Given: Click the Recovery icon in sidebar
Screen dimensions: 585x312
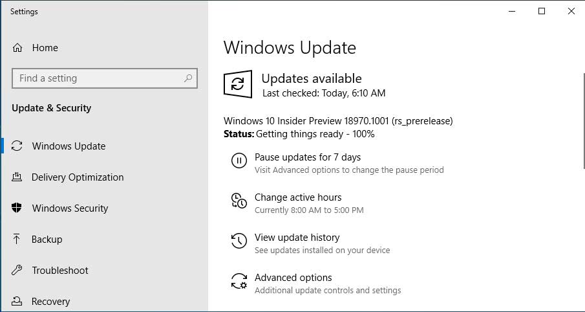Looking at the screenshot, I should (x=17, y=301).
